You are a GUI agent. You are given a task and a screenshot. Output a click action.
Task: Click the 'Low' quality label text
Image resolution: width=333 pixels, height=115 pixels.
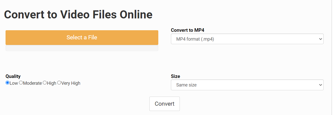14,83
